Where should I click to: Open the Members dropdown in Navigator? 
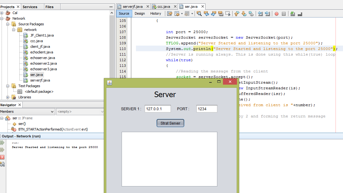[x=27, y=111]
